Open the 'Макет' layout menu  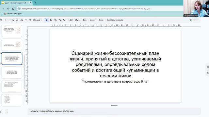point(92,20)
